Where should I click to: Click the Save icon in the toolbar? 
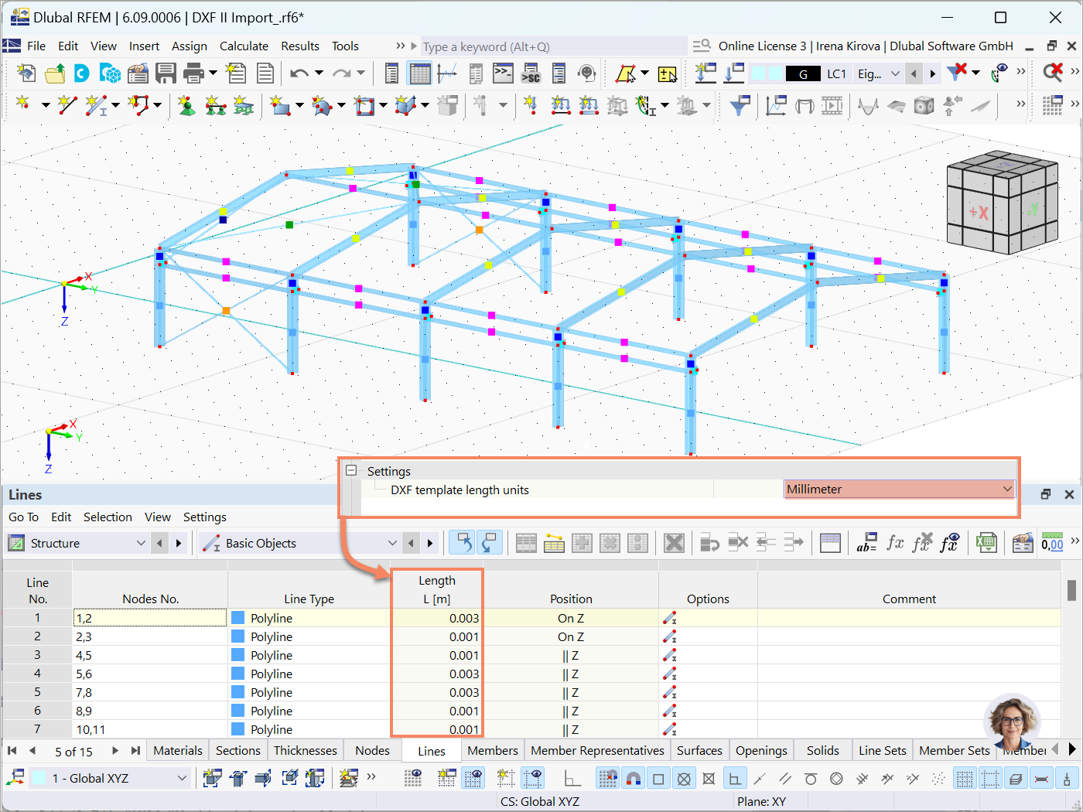click(x=166, y=73)
